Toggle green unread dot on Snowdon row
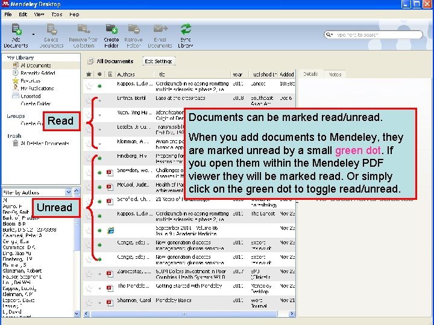The height and width of the screenshot is (325, 434). [x=99, y=173]
